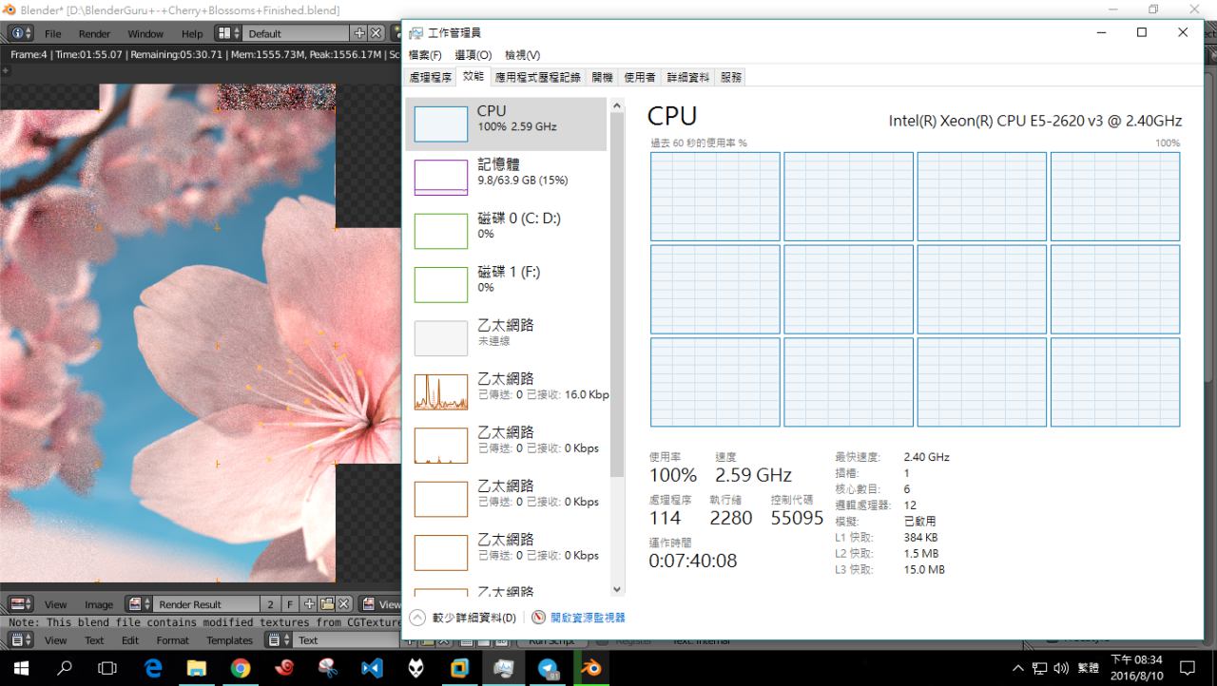The image size is (1217, 686).
Task: Open image file via folder icon beside Render Result
Action: click(x=326, y=604)
